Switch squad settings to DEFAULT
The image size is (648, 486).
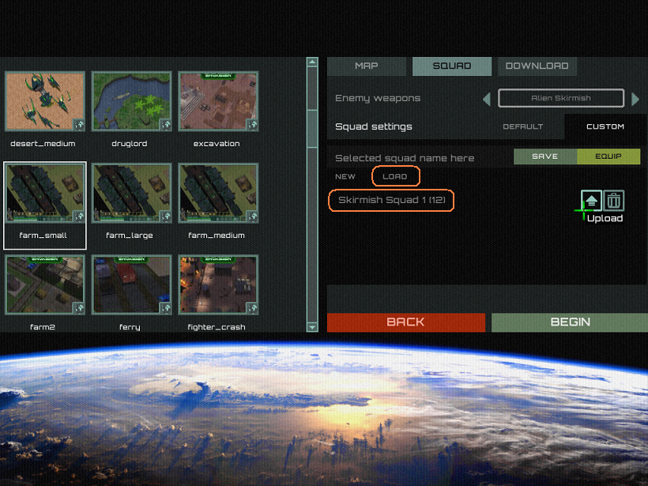(x=523, y=126)
